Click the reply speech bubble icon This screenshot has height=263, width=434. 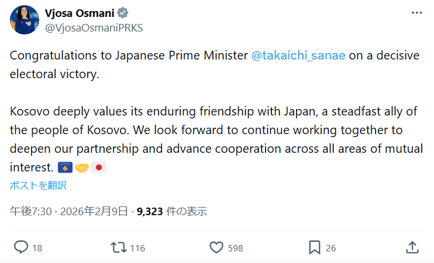click(x=21, y=247)
